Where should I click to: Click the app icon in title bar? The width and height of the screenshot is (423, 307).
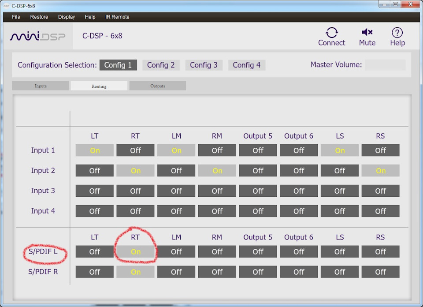pos(6,6)
